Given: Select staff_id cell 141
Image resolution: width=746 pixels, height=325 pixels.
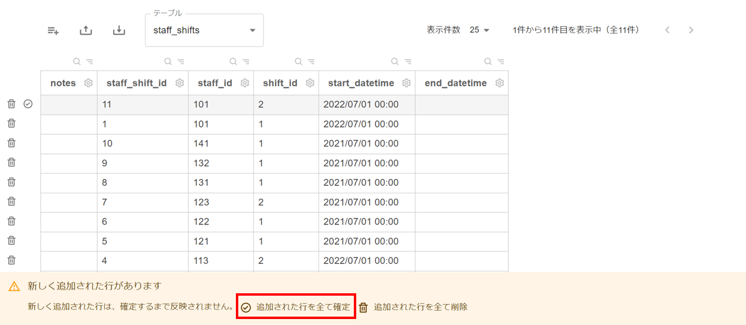Looking at the screenshot, I should point(221,144).
